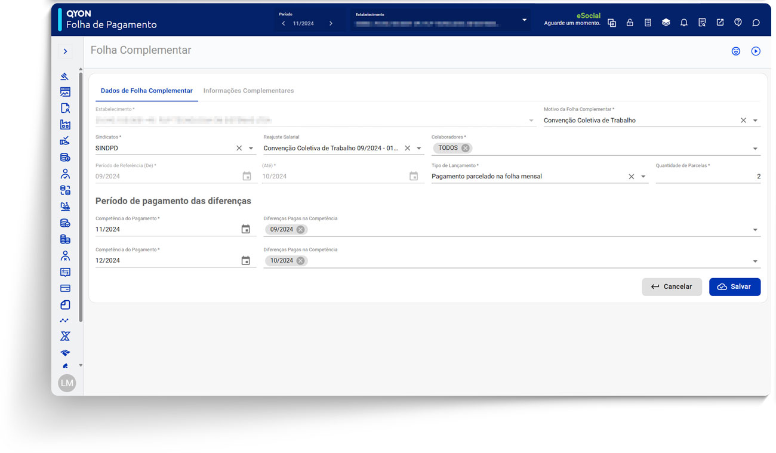Viewport: 776px width, 453px height.
Task: Switch to Informações Complementares tab
Action: point(248,91)
